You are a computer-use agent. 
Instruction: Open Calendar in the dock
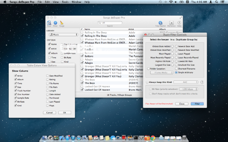[96, 138]
